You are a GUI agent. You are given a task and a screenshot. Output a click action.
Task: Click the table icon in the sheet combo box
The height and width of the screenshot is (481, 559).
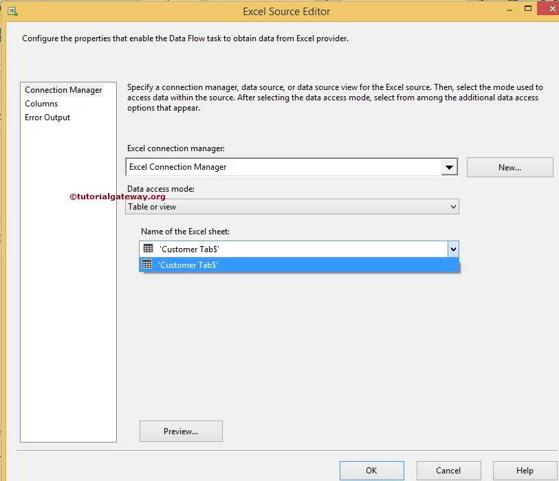(148, 249)
